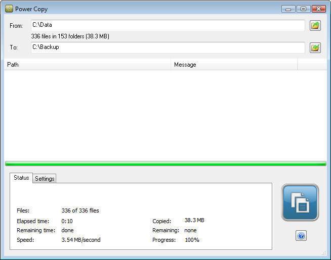Click the 'To:' label
This screenshot has width=331, height=260.
click(14, 47)
